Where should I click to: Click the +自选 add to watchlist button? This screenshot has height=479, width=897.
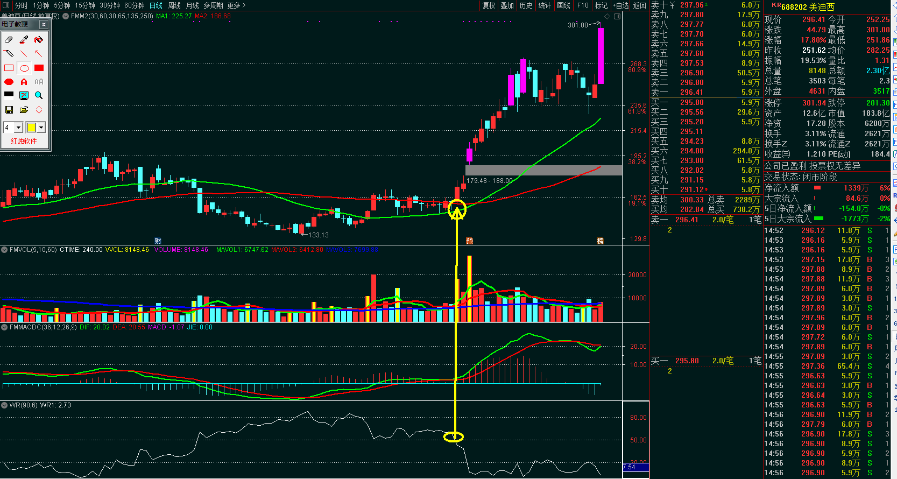pyautogui.click(x=620, y=5)
